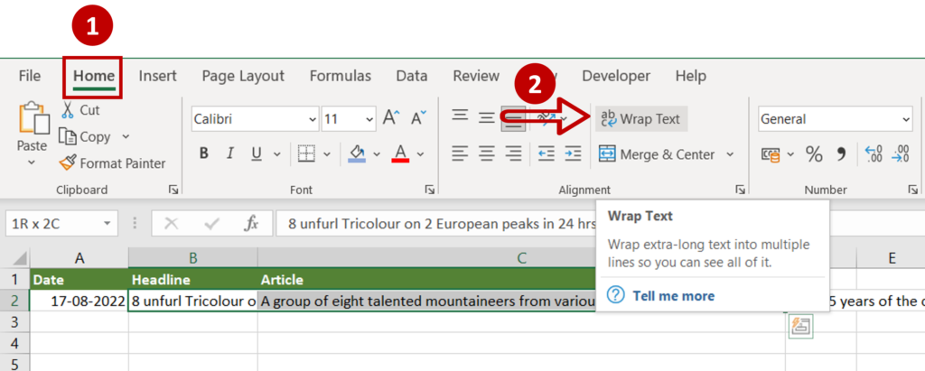The width and height of the screenshot is (925, 371).
Task: Apply accounting number format icon
Action: click(771, 155)
